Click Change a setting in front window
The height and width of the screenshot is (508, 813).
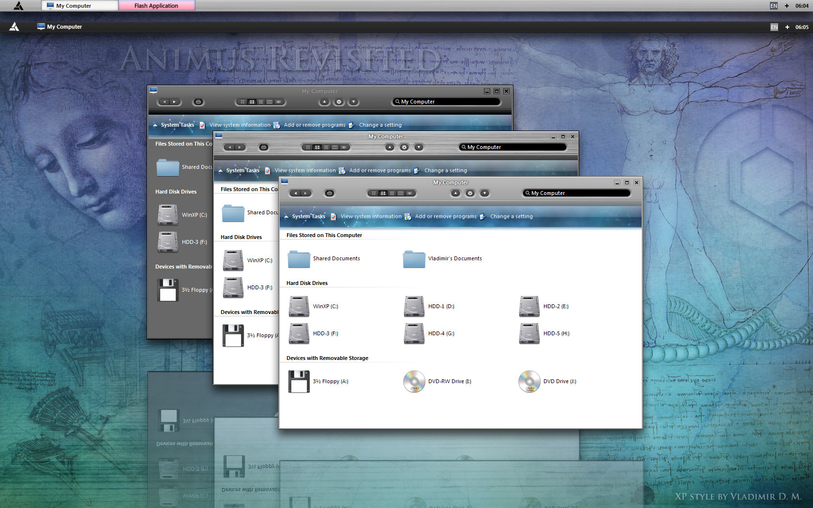[x=512, y=216]
